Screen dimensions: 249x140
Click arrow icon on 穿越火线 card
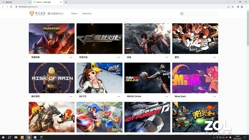pos(118,57)
